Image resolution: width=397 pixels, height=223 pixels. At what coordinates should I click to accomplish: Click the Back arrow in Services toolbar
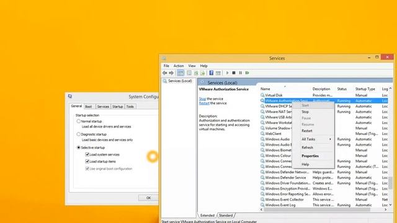point(165,73)
